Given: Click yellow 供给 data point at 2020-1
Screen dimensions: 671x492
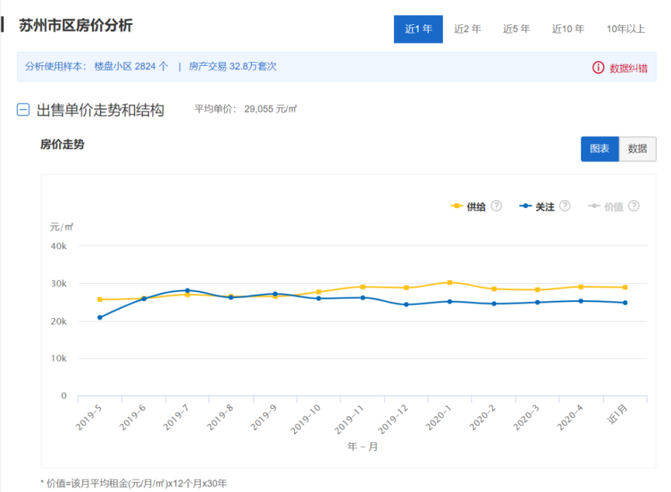Looking at the screenshot, I should [x=450, y=283].
